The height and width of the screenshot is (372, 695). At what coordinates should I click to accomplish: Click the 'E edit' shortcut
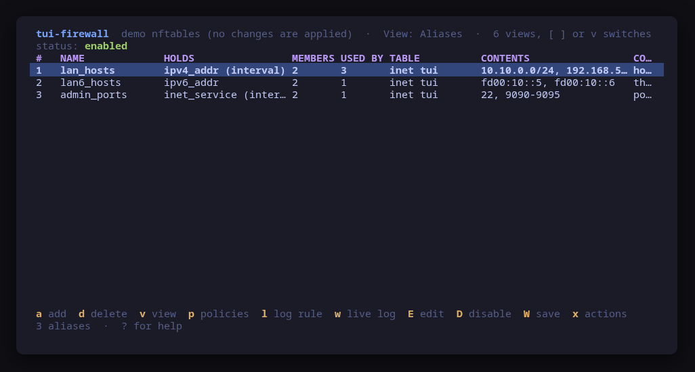(x=426, y=314)
